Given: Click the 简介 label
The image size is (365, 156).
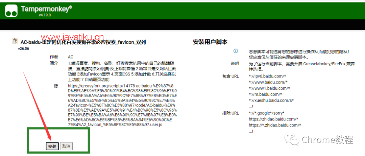Looking at the screenshot, I should point(53,63).
